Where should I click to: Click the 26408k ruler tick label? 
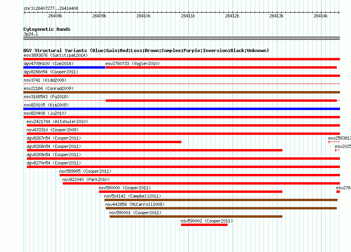(x=55, y=16)
